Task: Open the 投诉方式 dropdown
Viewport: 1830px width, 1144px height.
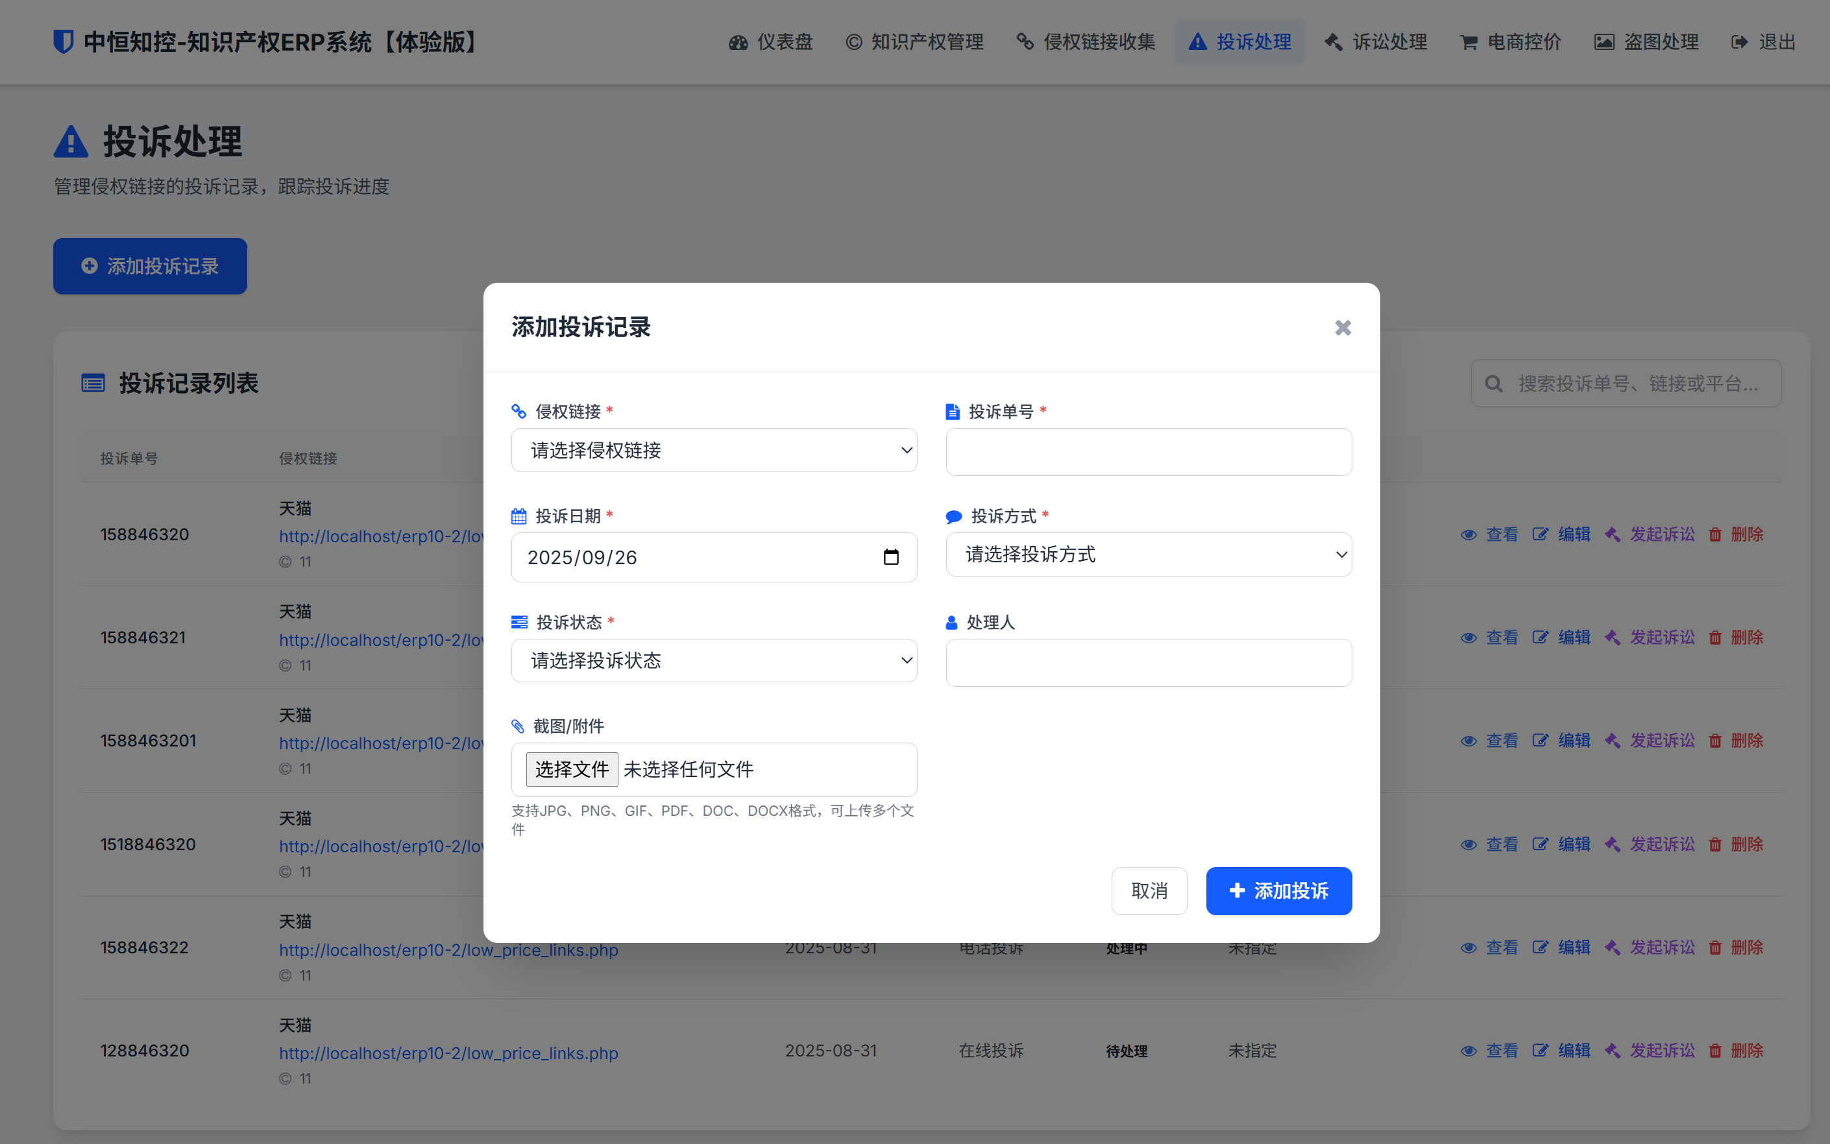Action: click(1148, 554)
